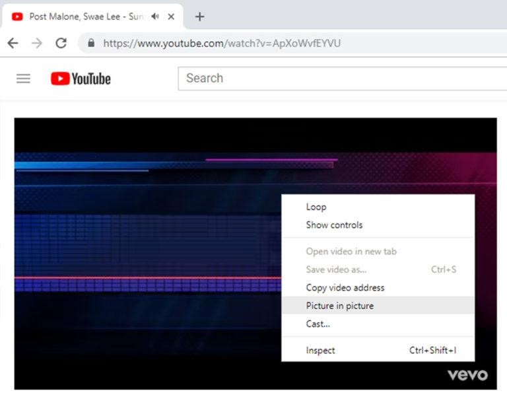
Task: View site security lock info
Action: tap(91, 43)
